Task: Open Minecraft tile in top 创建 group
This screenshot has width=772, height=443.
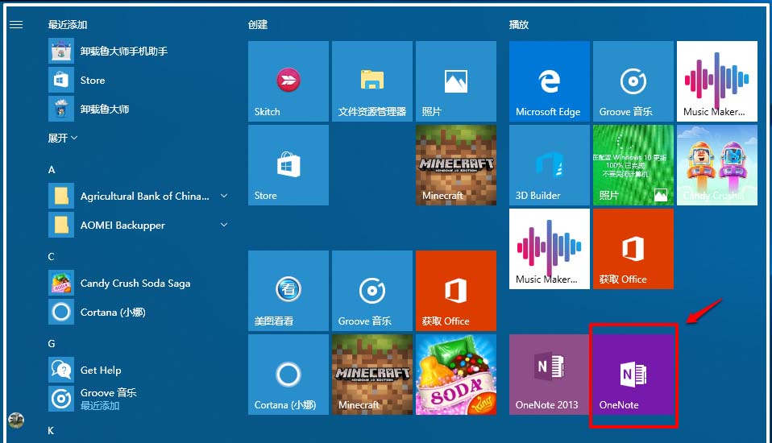Action: click(x=455, y=165)
